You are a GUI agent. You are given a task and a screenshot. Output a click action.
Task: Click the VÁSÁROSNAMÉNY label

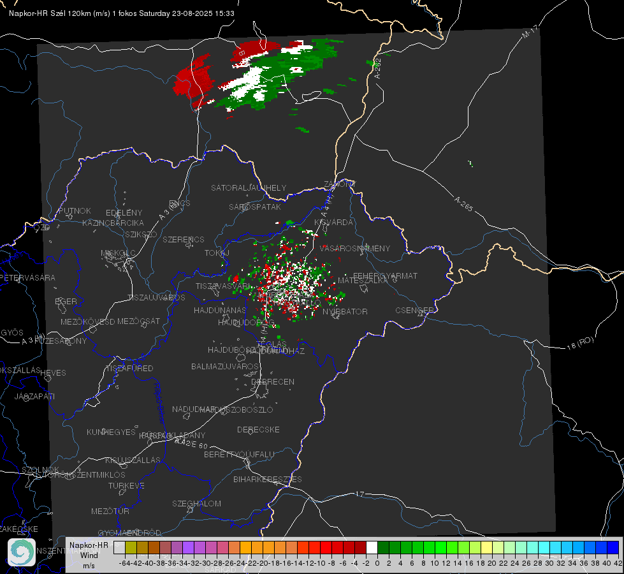point(355,248)
